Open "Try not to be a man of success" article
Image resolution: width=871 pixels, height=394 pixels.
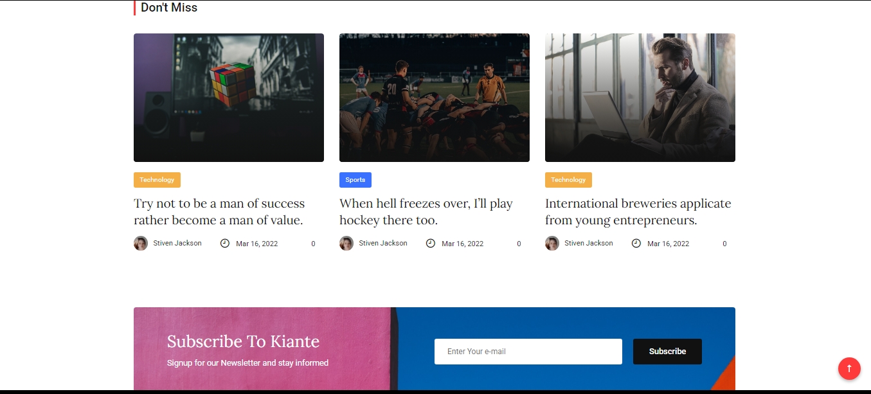[x=219, y=212]
